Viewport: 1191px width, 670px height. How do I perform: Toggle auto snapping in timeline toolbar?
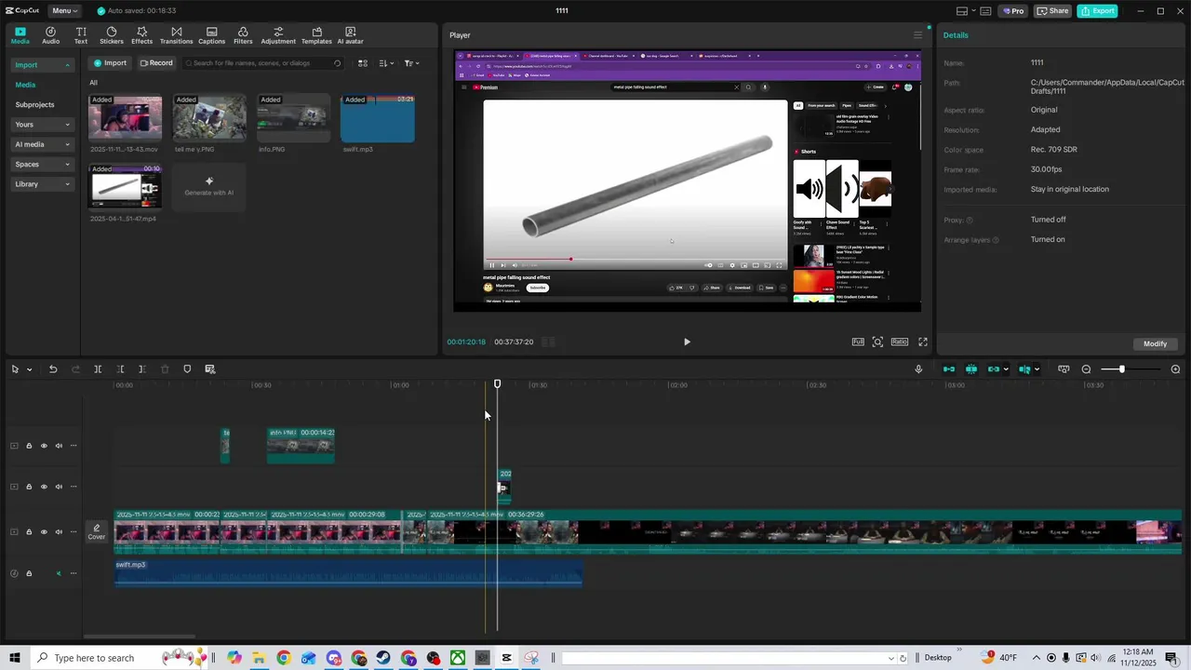pos(971,369)
